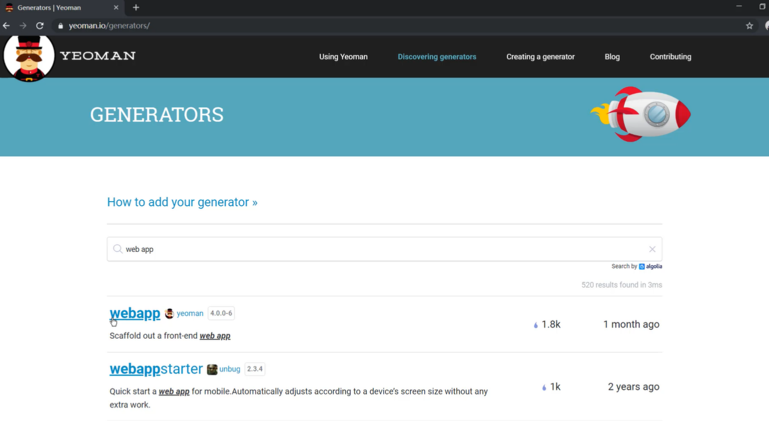The image size is (769, 421).
Task: Click the unbug author avatar
Action: point(212,369)
